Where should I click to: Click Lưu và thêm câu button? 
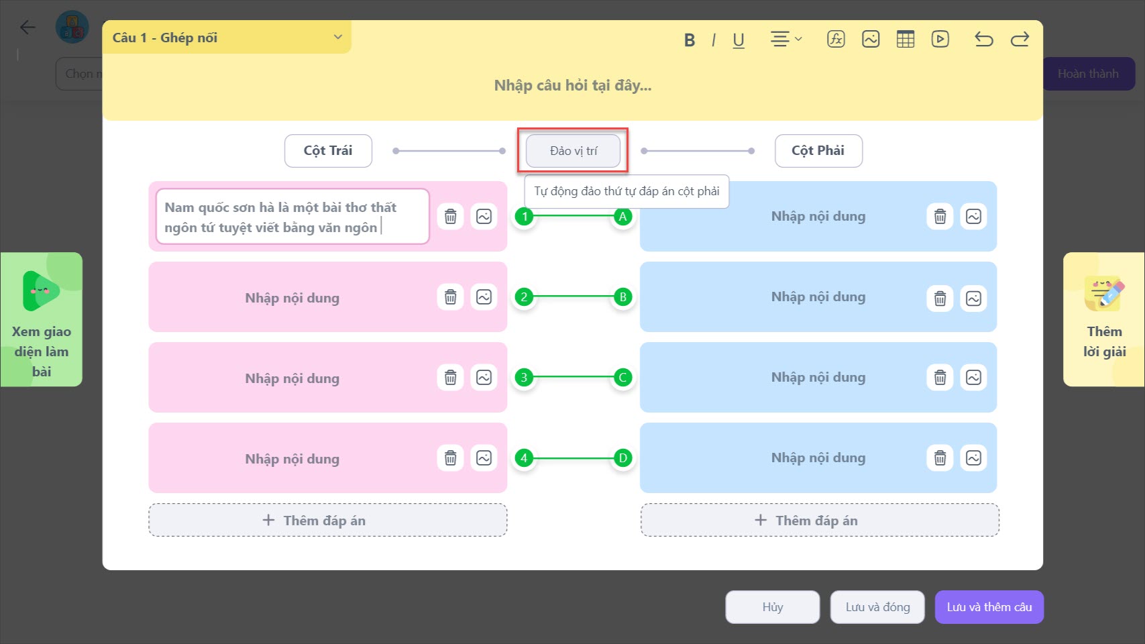tap(989, 607)
